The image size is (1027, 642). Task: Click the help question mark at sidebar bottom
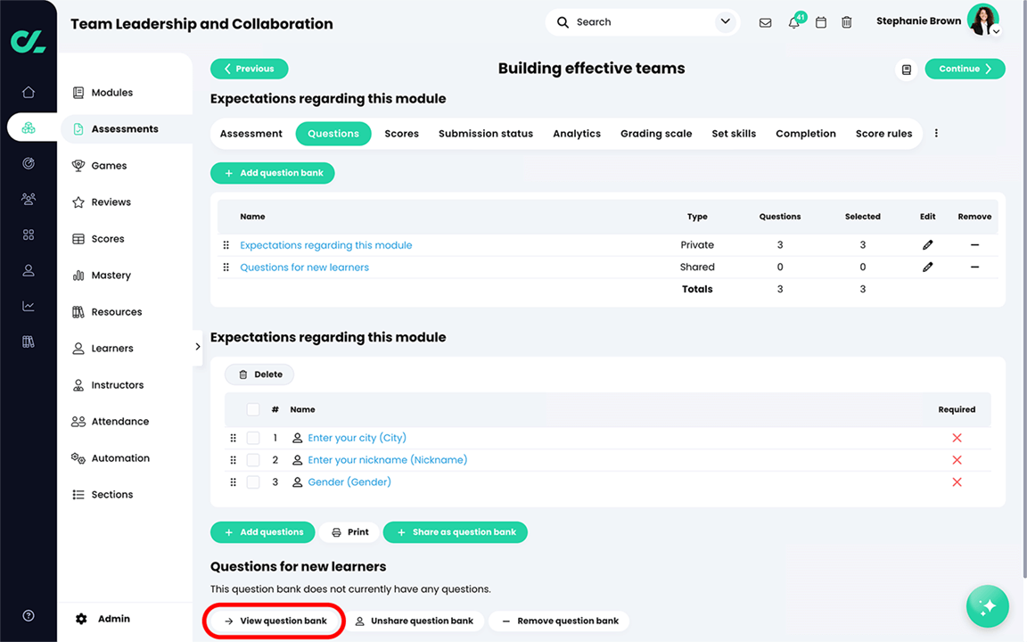(x=28, y=615)
